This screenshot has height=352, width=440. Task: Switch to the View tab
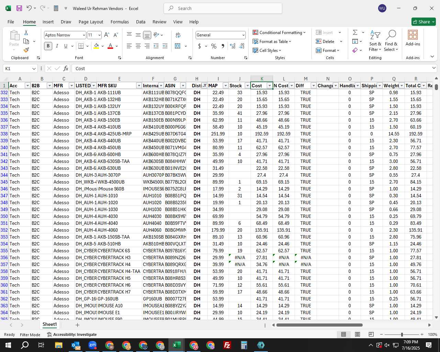pos(178,22)
